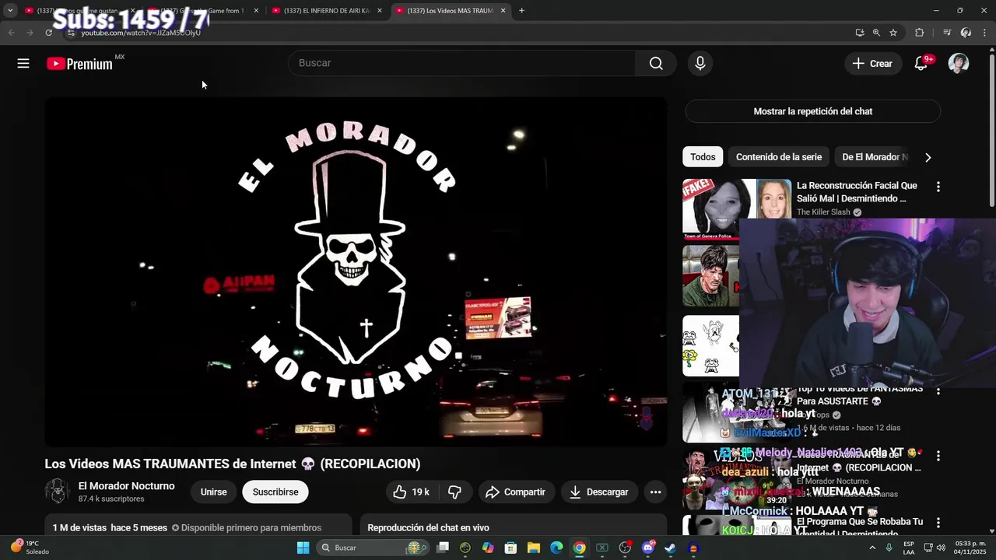Open the weather widget 19°C Soleado

coord(30,548)
